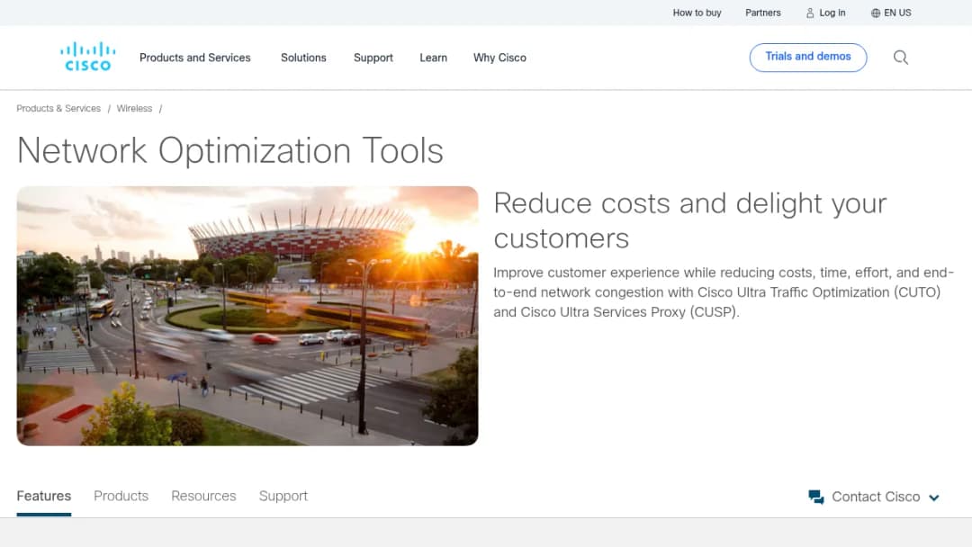
Task: Click the paragraph mentioning Cisco Ultra Traffic Optimization
Action: 724,292
